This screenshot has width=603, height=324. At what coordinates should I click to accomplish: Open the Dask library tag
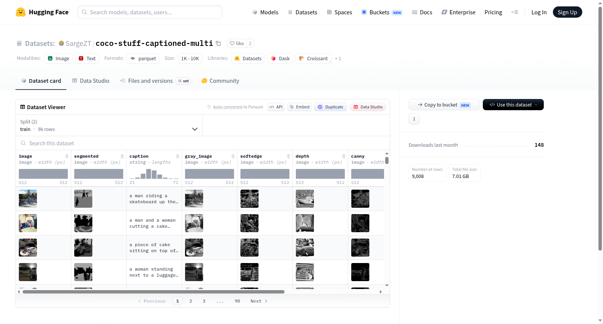[280, 58]
